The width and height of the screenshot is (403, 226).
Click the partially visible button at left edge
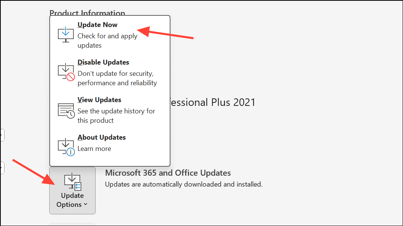[x=2, y=135]
